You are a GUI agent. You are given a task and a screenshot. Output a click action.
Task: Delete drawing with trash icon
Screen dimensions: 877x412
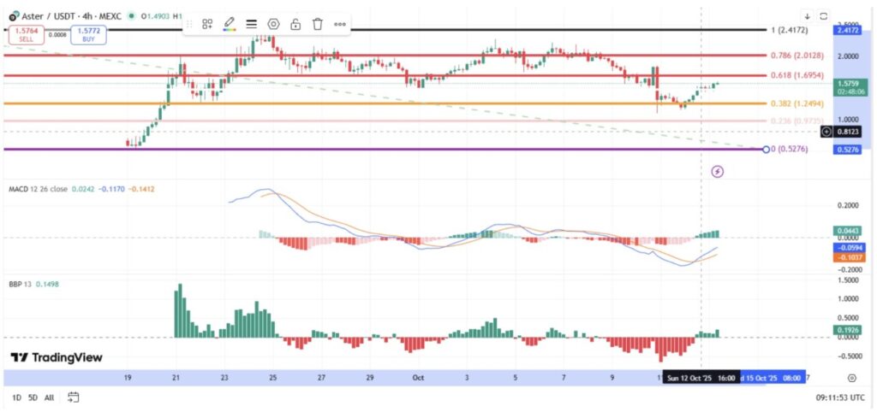(x=318, y=24)
